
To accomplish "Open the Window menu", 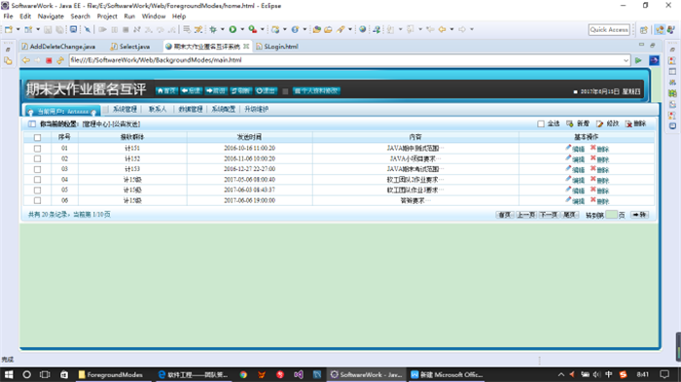I will [x=154, y=17].
